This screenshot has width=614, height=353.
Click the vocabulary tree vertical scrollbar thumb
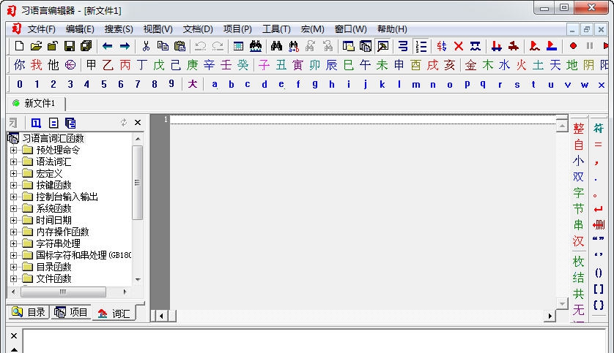pos(137,183)
